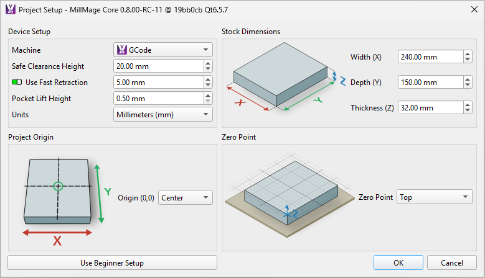
Task: Toggle the Use Fast Retraction switch
Action: click(17, 83)
